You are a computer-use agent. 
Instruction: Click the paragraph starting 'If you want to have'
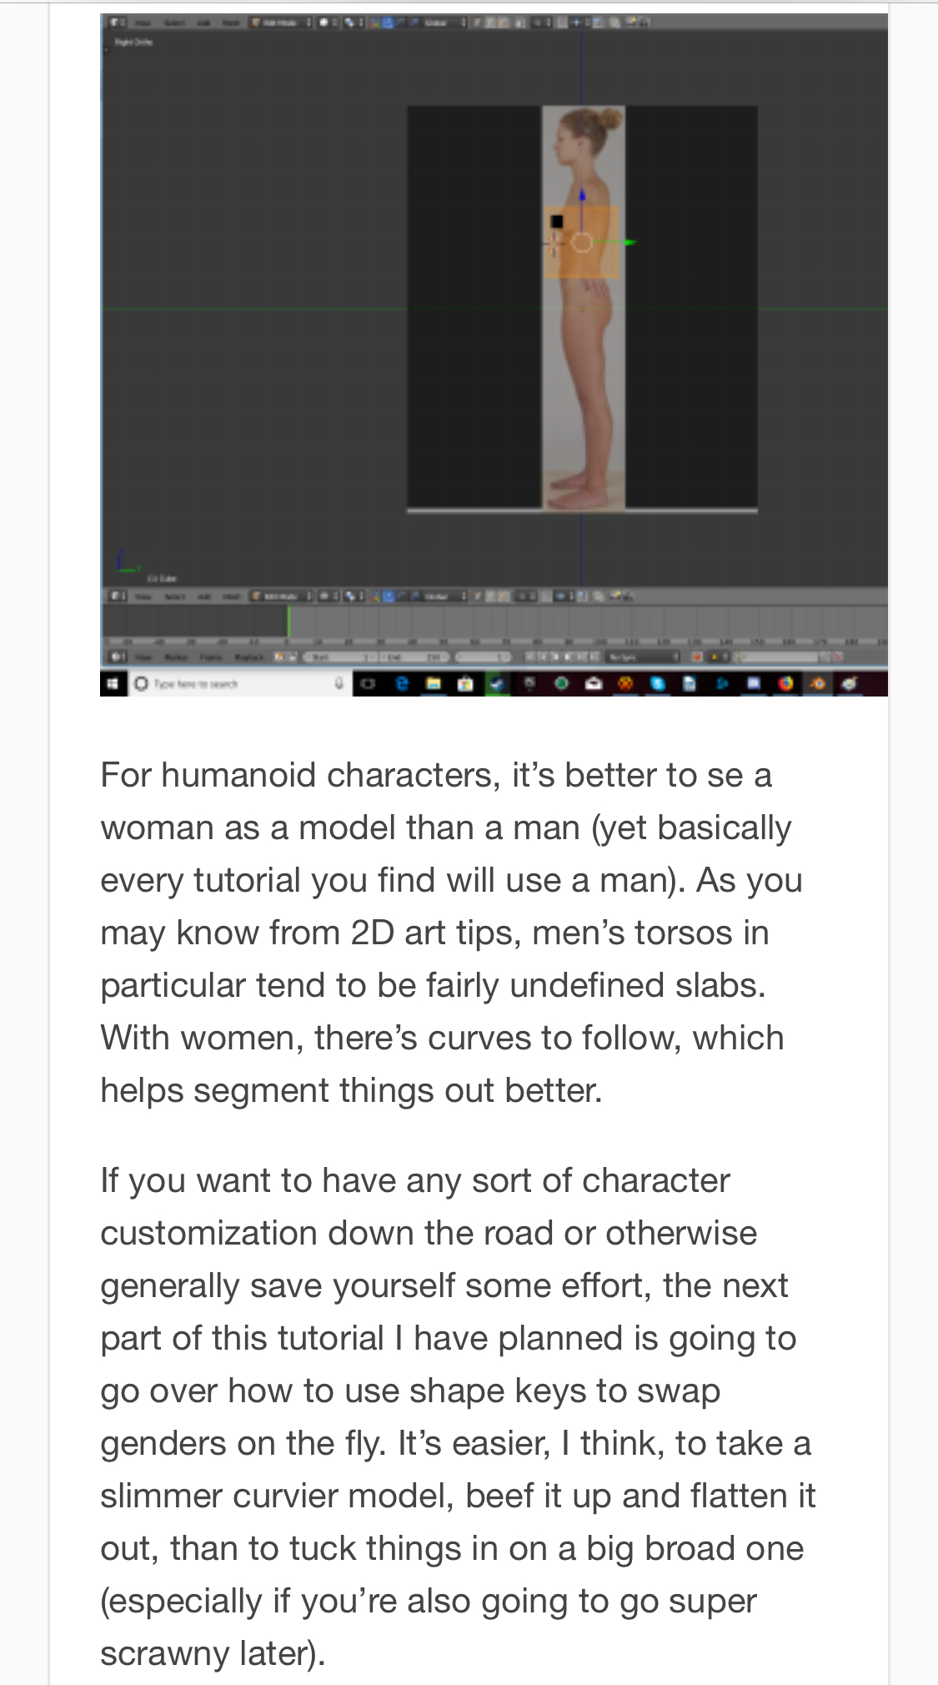458,1417
